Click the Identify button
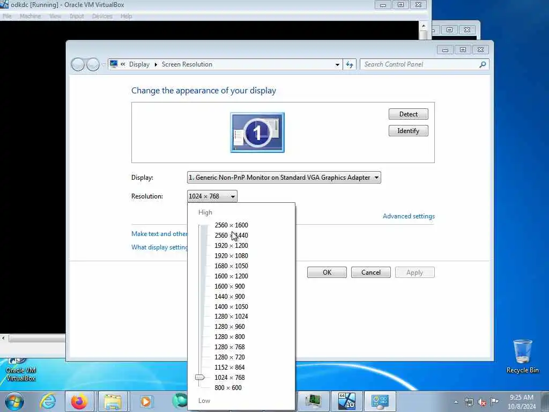 (x=408, y=131)
